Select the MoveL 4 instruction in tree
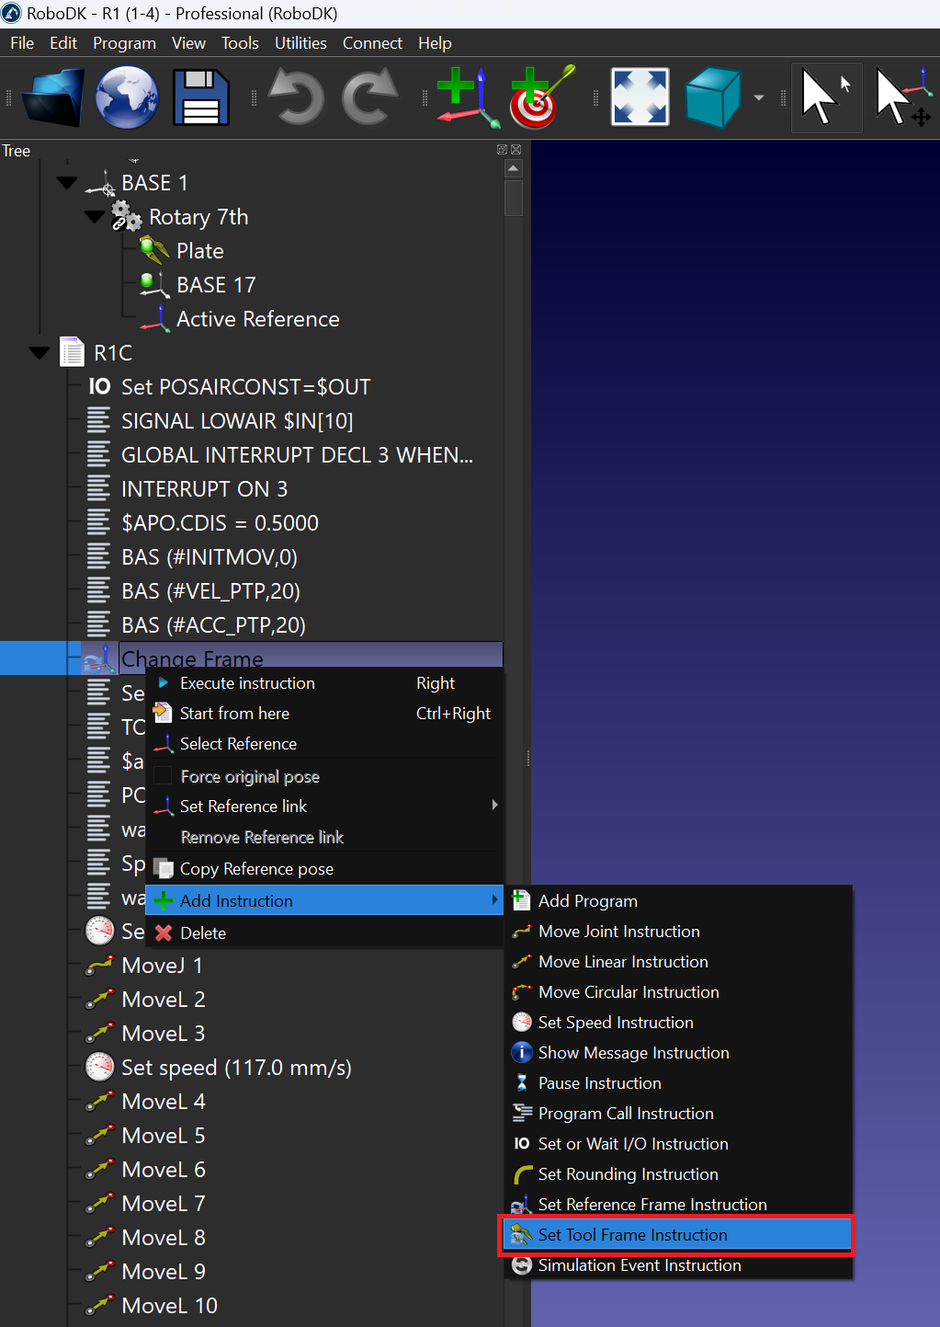 coord(163,1102)
